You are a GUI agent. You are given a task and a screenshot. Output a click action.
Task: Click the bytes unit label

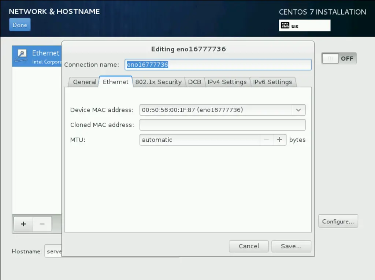tap(297, 140)
